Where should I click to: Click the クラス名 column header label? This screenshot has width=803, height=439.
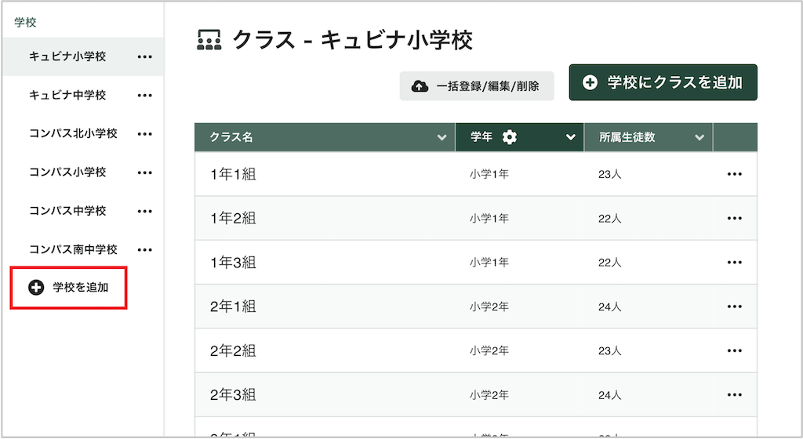coord(231,137)
